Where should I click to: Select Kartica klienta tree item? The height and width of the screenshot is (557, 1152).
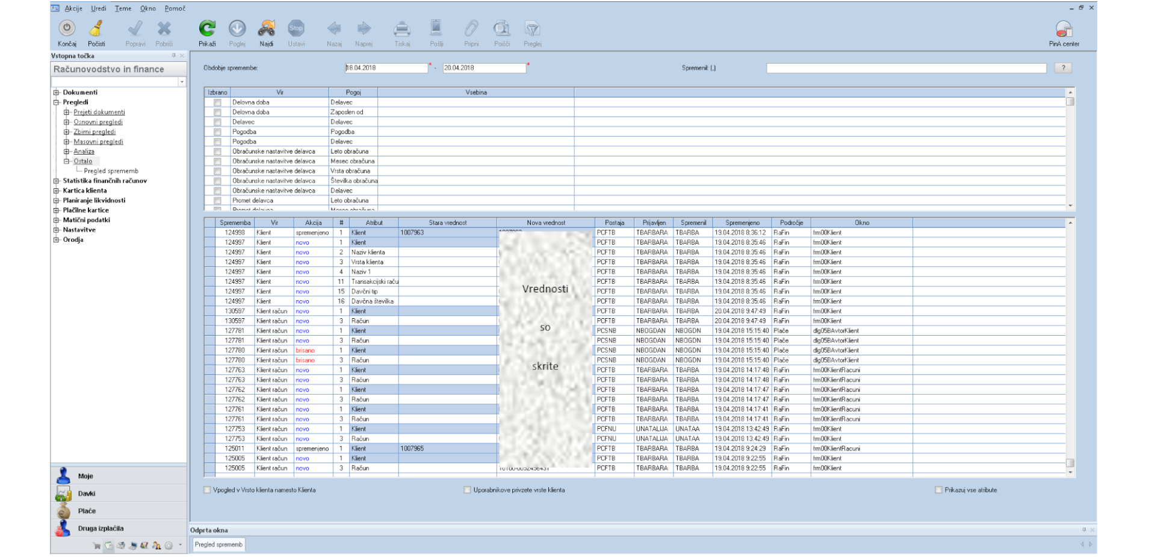coord(85,191)
